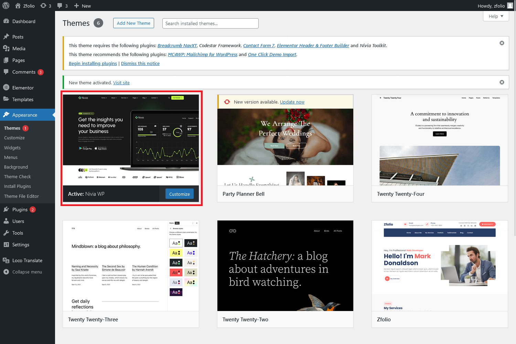Dismiss the 'New theme activated' notice
Screen dimensions: 516x344
502,82
